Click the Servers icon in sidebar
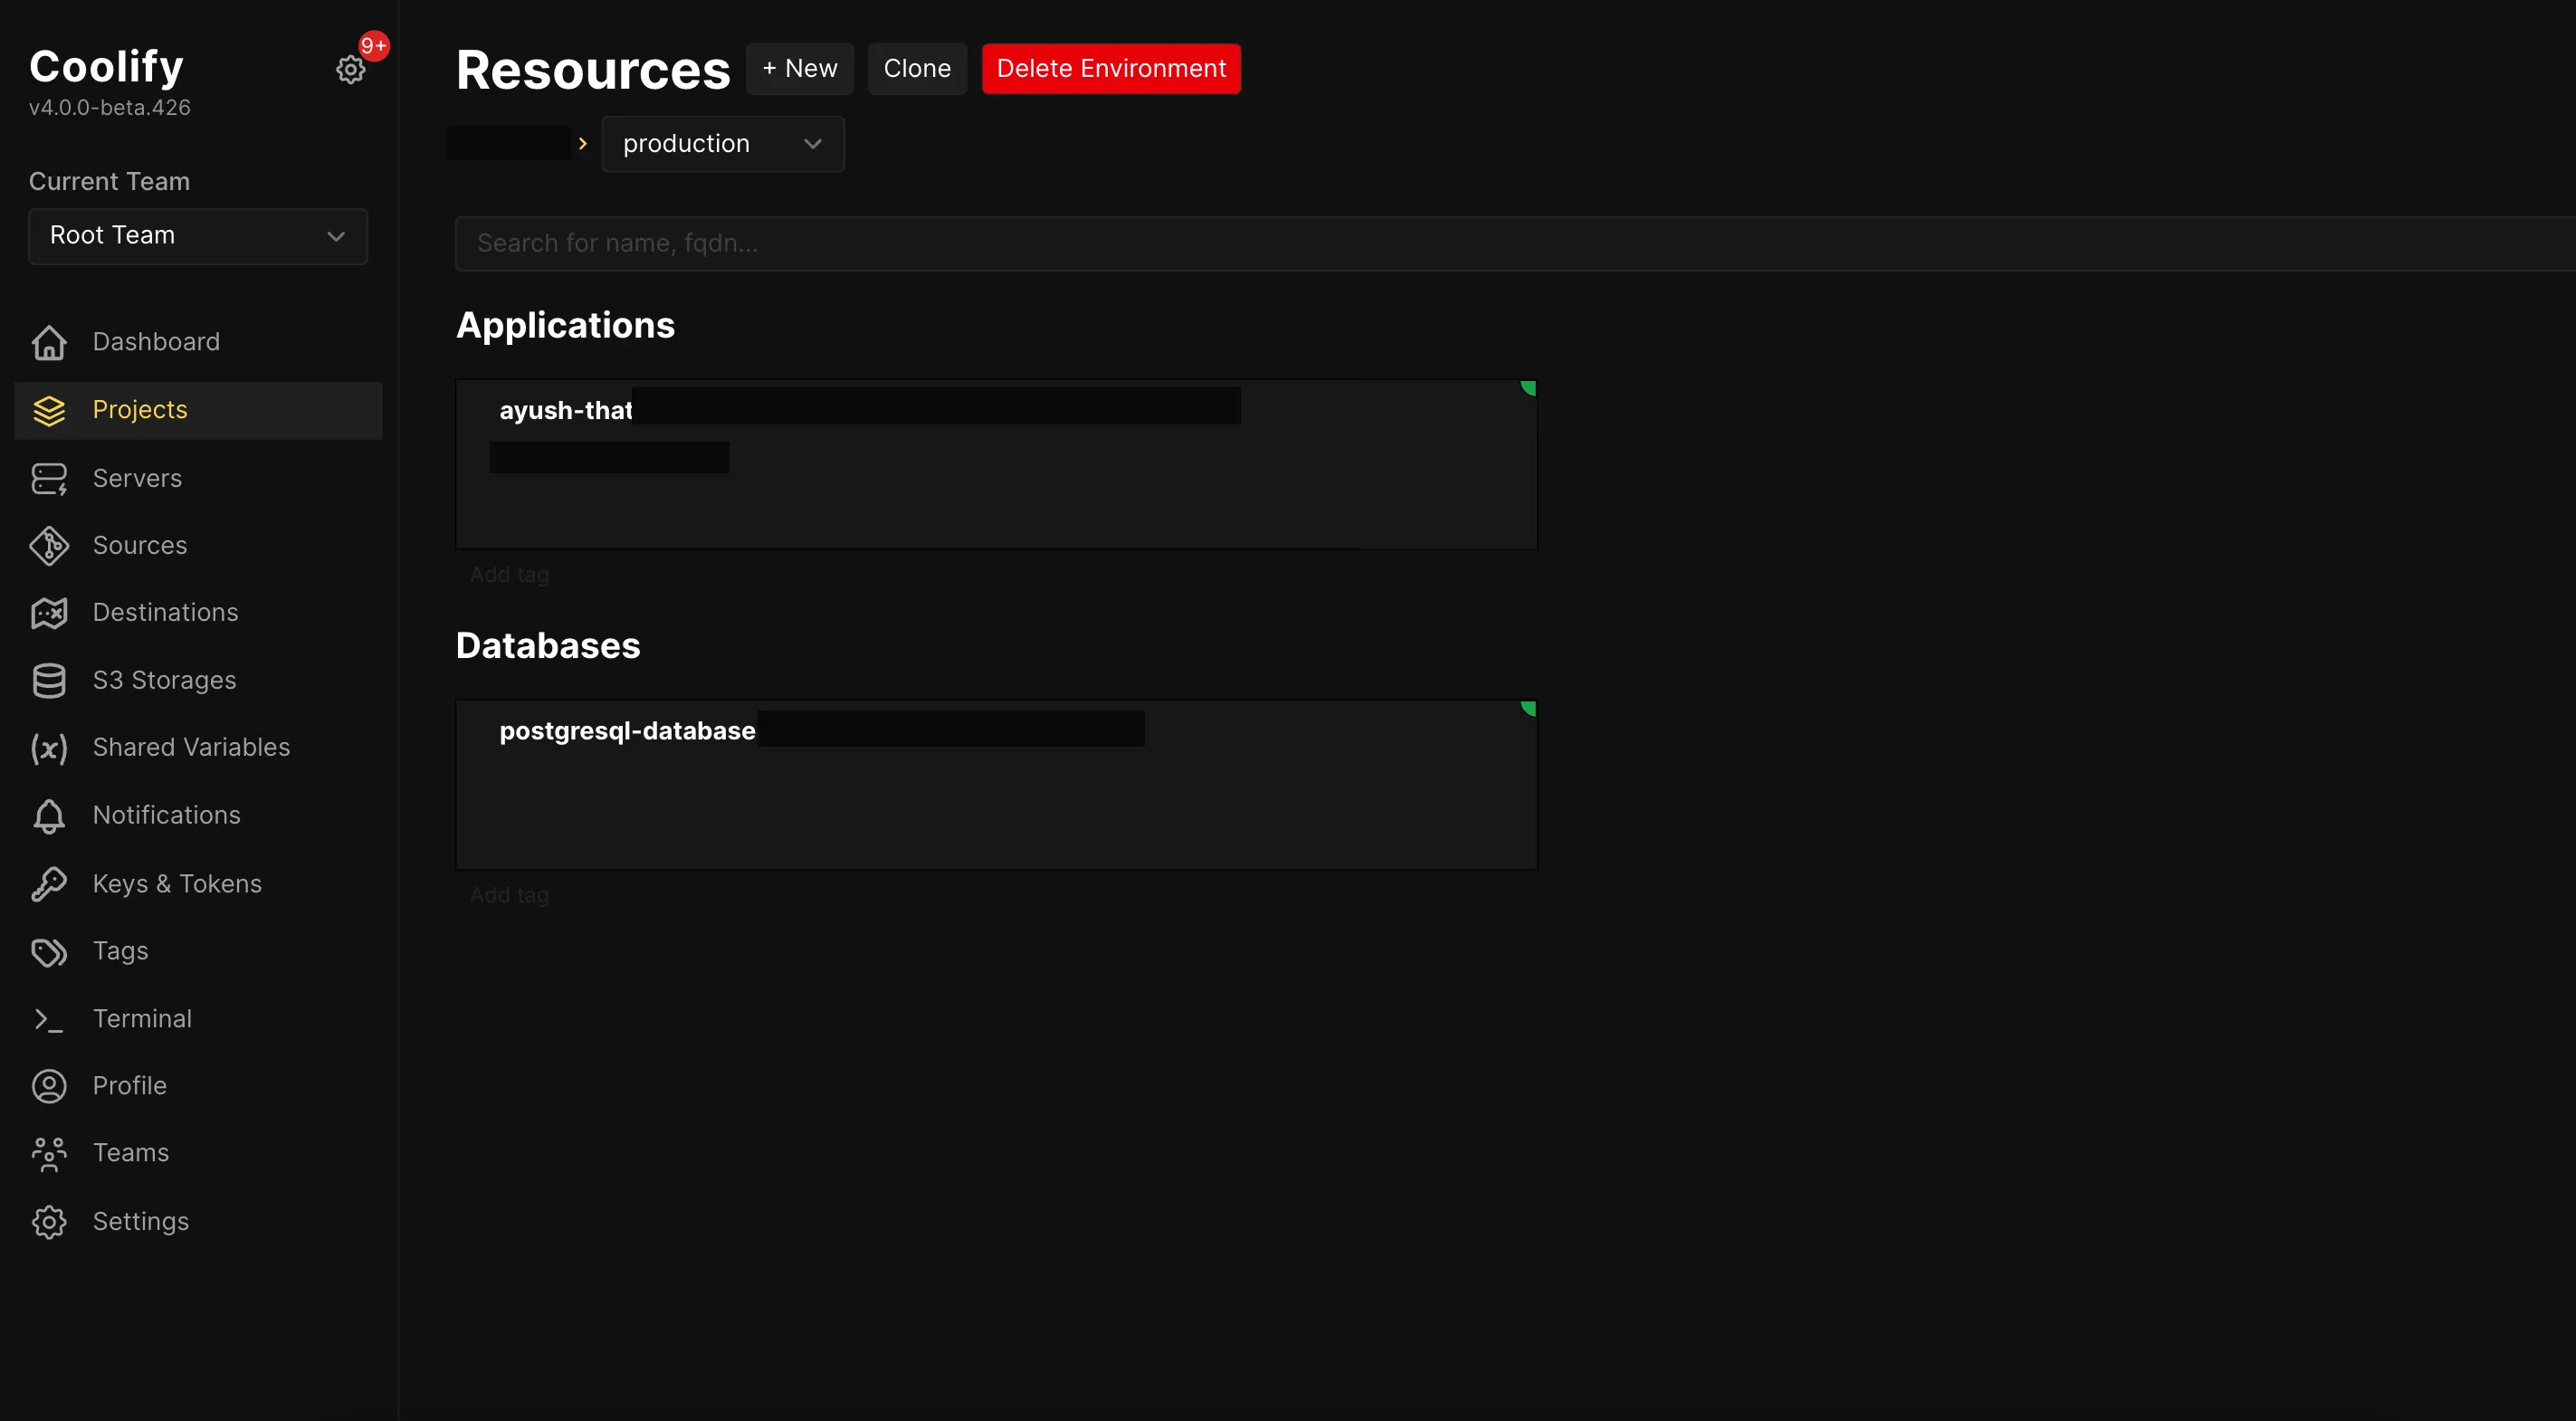2576x1421 pixels. click(48, 479)
